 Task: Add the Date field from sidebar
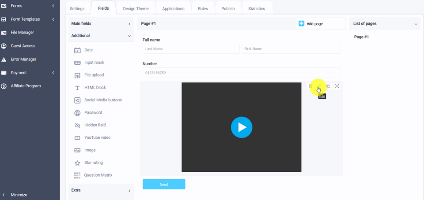(88, 50)
